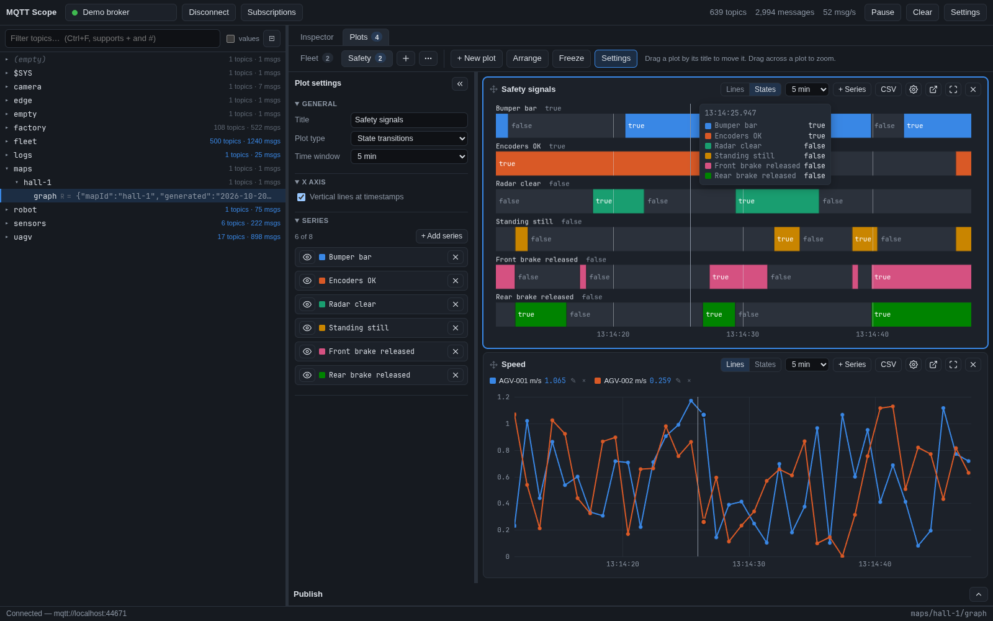Open Subscriptions

point(271,12)
